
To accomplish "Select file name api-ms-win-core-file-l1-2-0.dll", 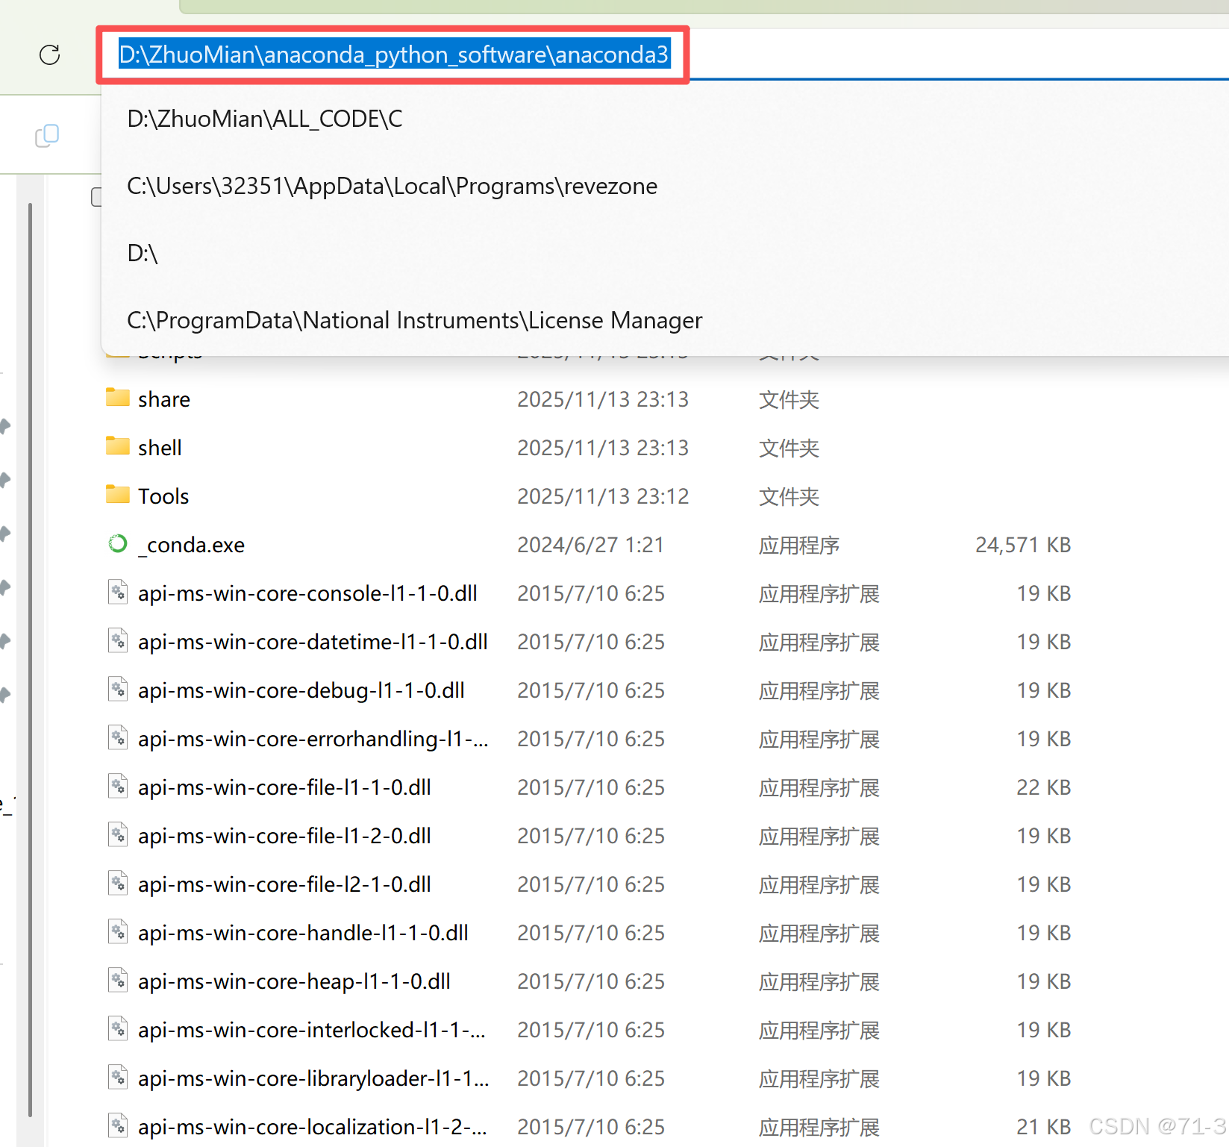I will click(x=284, y=836).
